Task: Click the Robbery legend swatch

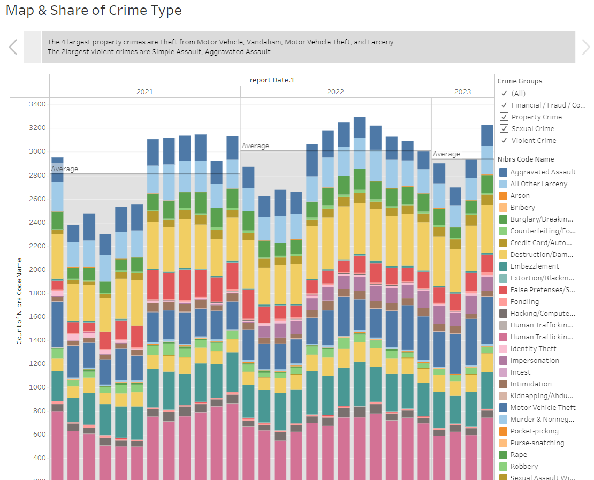Action: pyautogui.click(x=503, y=466)
